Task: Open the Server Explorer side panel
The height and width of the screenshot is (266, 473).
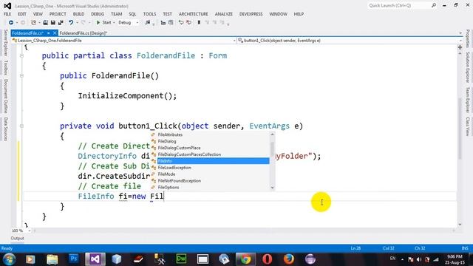Action: 5,43
